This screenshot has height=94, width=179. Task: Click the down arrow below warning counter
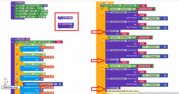(x=5, y=84)
